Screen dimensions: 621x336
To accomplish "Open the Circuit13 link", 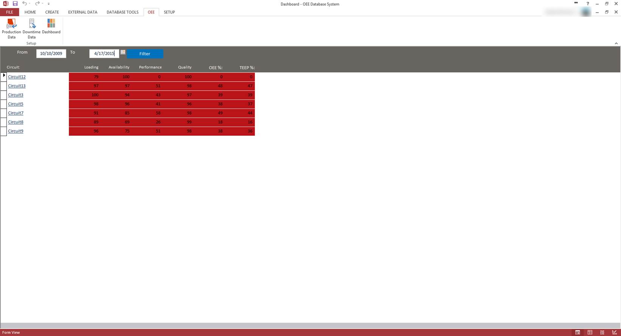I will [x=17, y=86].
